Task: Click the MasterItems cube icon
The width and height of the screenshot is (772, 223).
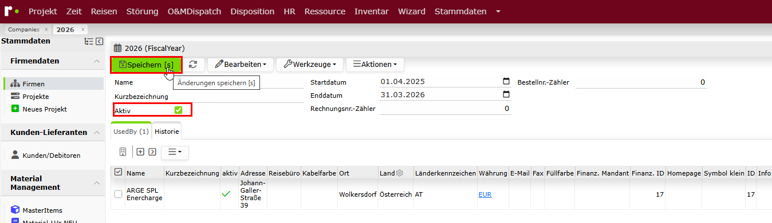Action: click(x=15, y=210)
